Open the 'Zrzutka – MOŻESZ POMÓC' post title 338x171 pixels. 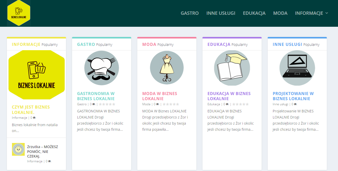pos(43,151)
